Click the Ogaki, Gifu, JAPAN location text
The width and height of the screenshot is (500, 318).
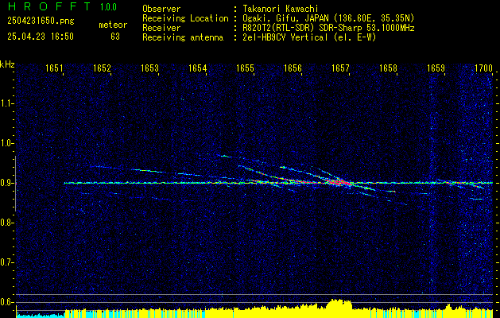click(328, 18)
